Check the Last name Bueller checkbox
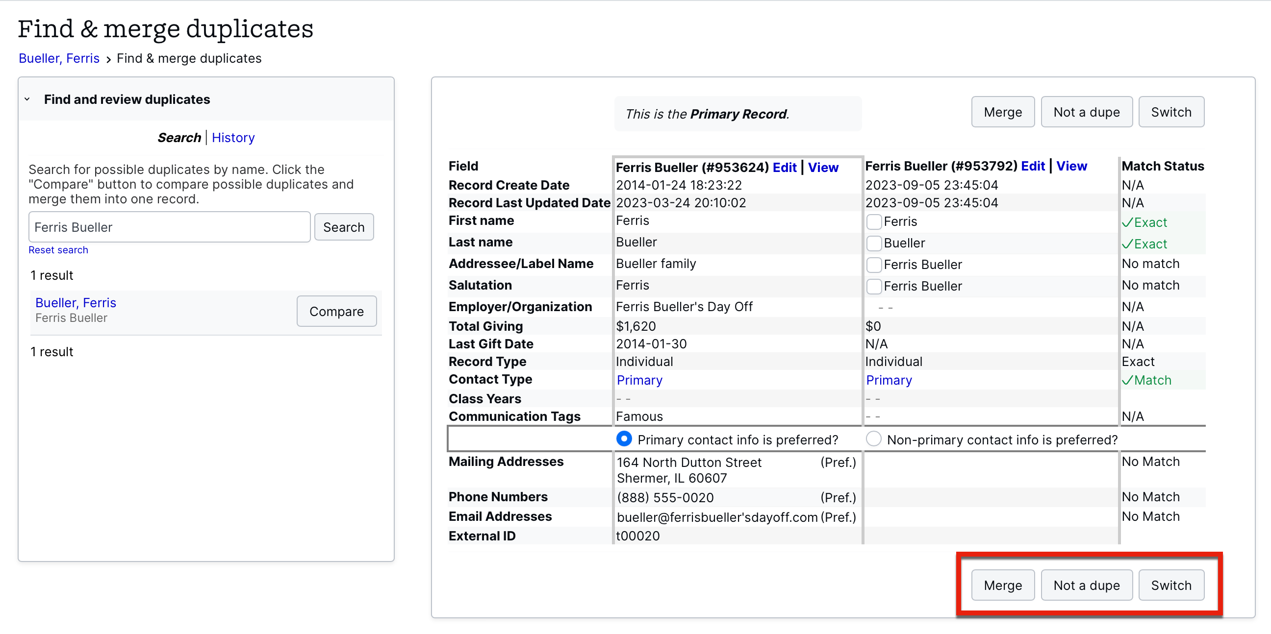Viewport: 1271px width, 634px height. 873,243
